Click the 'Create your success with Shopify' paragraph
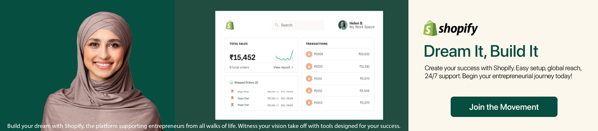Image resolution: width=598 pixels, height=131 pixels. [503, 72]
